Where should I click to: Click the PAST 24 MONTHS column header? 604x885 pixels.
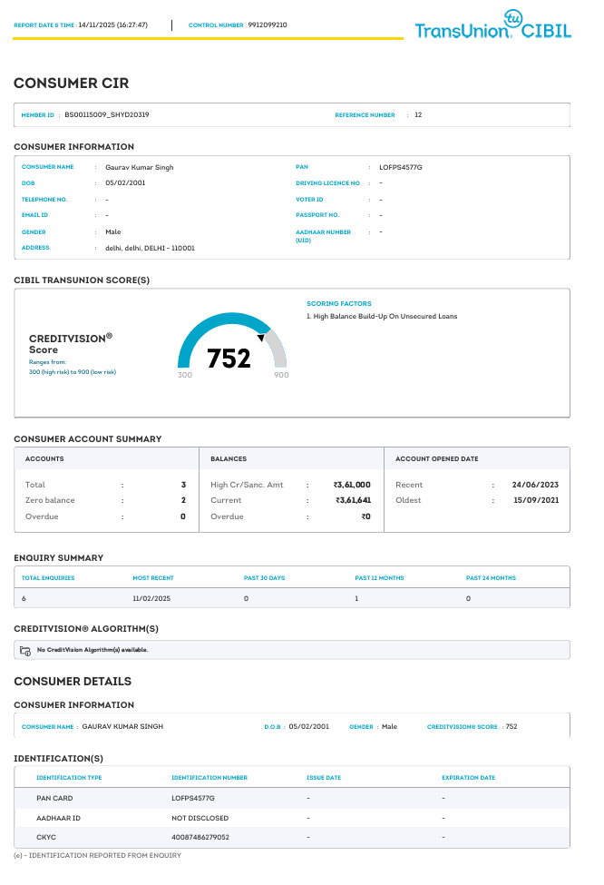pyautogui.click(x=491, y=578)
